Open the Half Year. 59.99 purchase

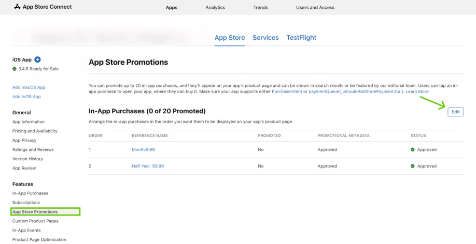coord(148,166)
